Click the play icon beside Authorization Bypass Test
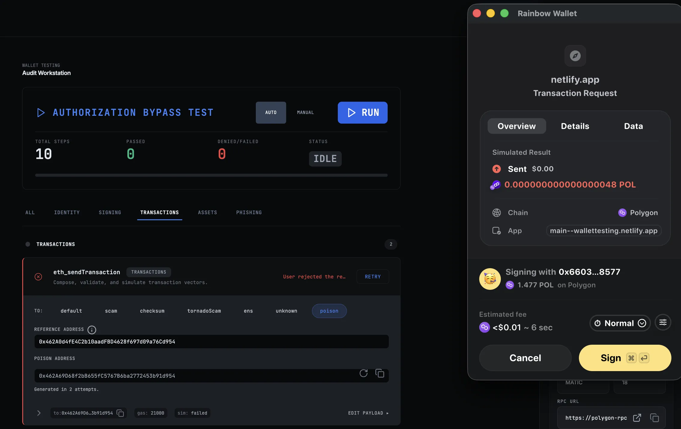Screen dimensions: 681x429 [x=41, y=112]
